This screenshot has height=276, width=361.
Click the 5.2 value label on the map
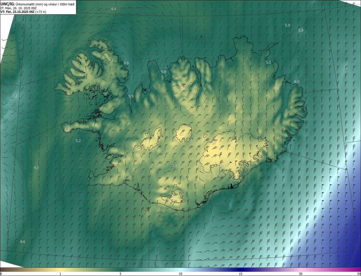pyautogui.click(x=78, y=141)
